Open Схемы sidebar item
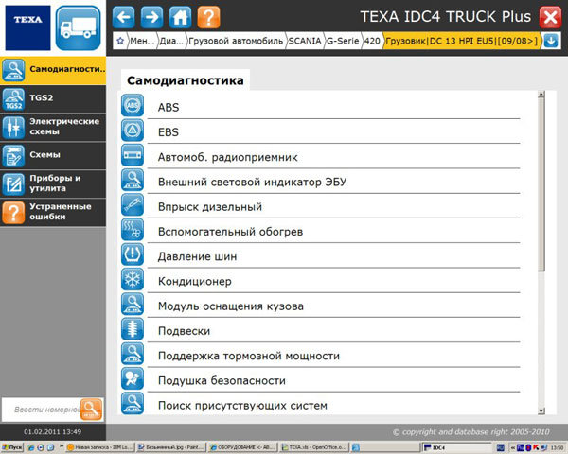The image size is (568, 454). pyautogui.click(x=53, y=156)
